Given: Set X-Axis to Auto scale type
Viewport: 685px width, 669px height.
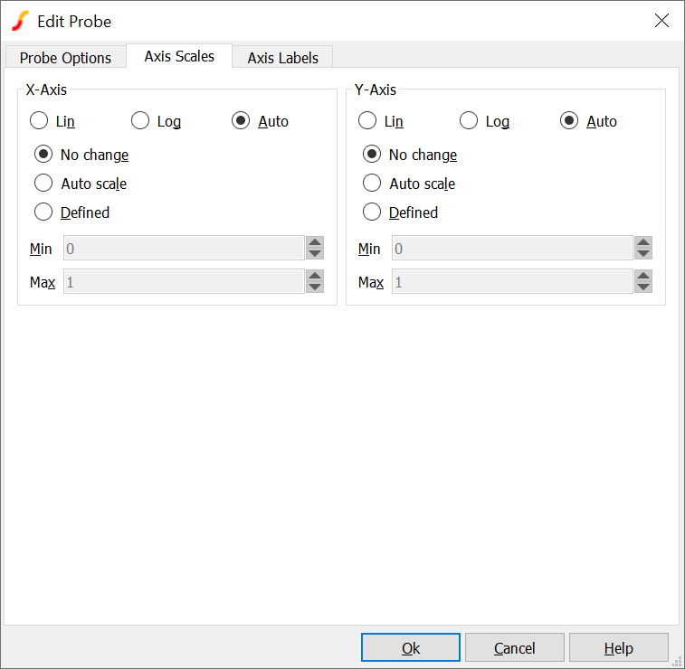Looking at the screenshot, I should pyautogui.click(x=242, y=121).
